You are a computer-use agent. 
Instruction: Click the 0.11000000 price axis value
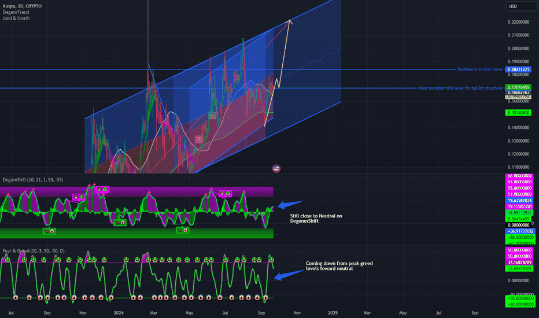[518, 167]
